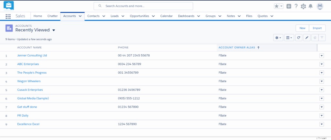The image size is (331, 140).
Task: Expand the Leads tab chevron menu
Action: [x=123, y=16]
